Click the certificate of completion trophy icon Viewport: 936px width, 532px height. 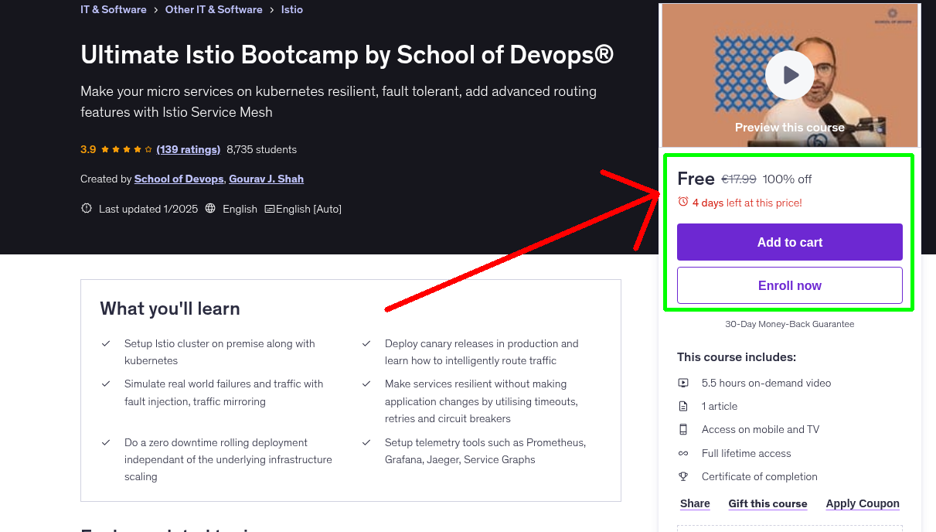pos(683,476)
